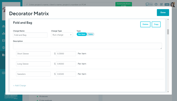177x101 pixels.
Task: Open the tasks checklist icon
Action: coord(161,4)
